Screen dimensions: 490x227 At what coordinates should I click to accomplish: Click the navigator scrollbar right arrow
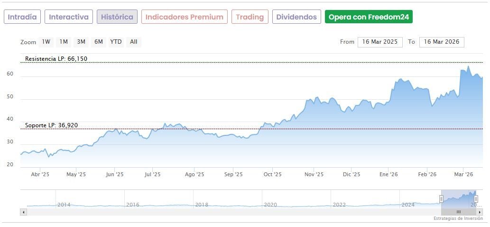click(480, 212)
